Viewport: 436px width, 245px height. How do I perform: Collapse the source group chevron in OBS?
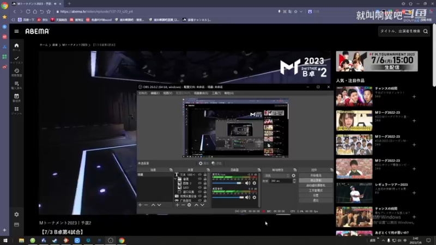coord(175,179)
